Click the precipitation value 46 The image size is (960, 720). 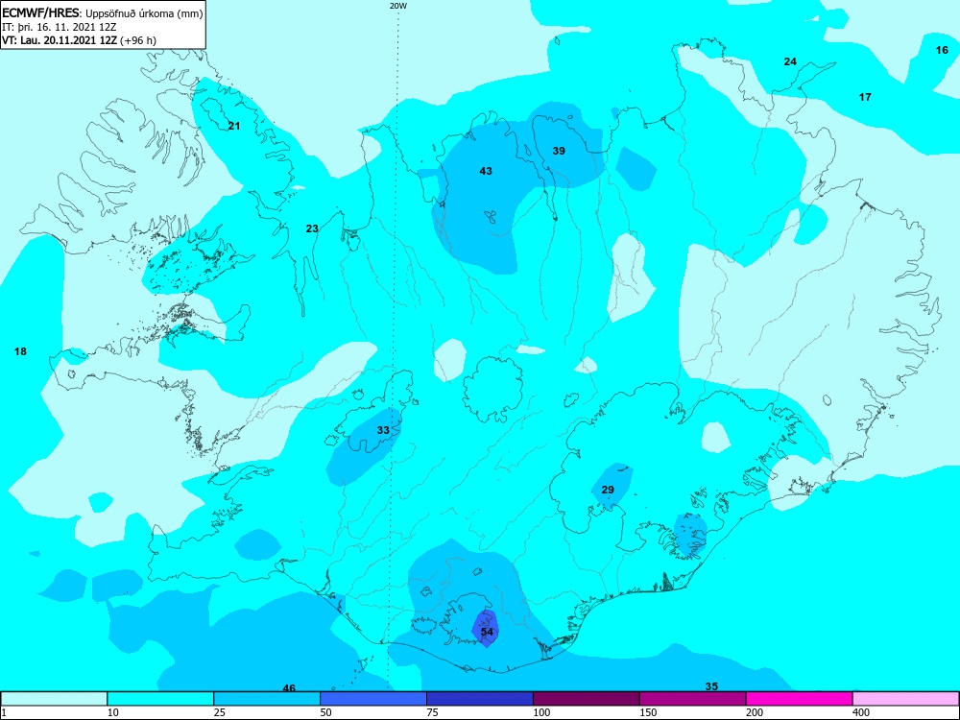pyautogui.click(x=289, y=688)
